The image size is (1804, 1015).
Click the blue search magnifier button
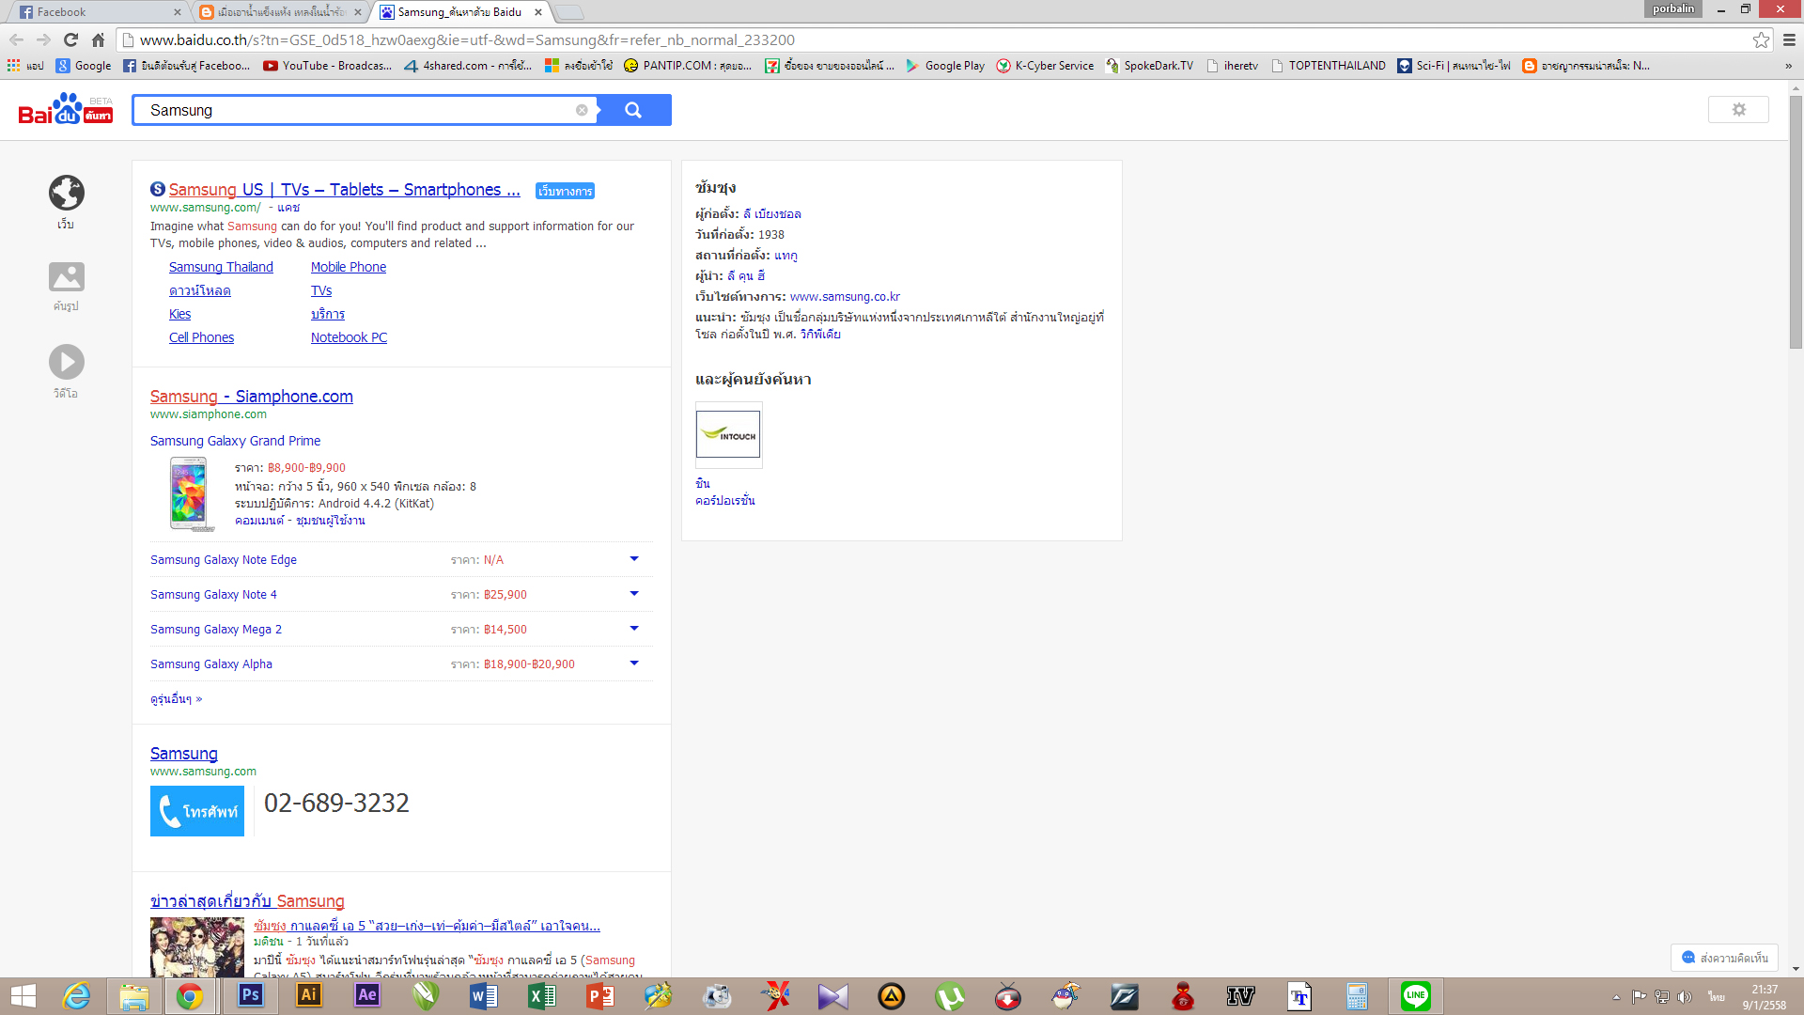[x=633, y=110]
